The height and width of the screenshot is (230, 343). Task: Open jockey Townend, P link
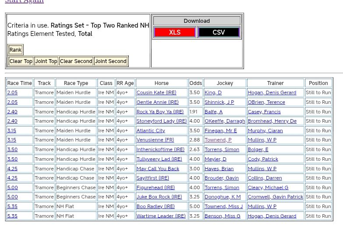218,140
